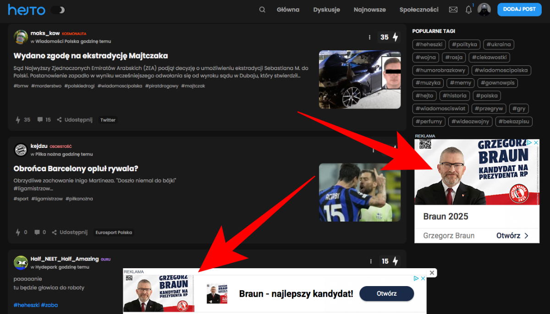
Task: Open user avatar profile menu
Action: click(x=484, y=10)
